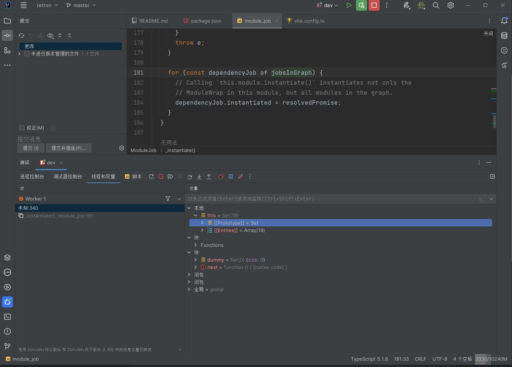Image resolution: width=512 pixels, height=367 pixels.
Task: Click the 提交并推送(P)... button
Action: tap(69, 148)
